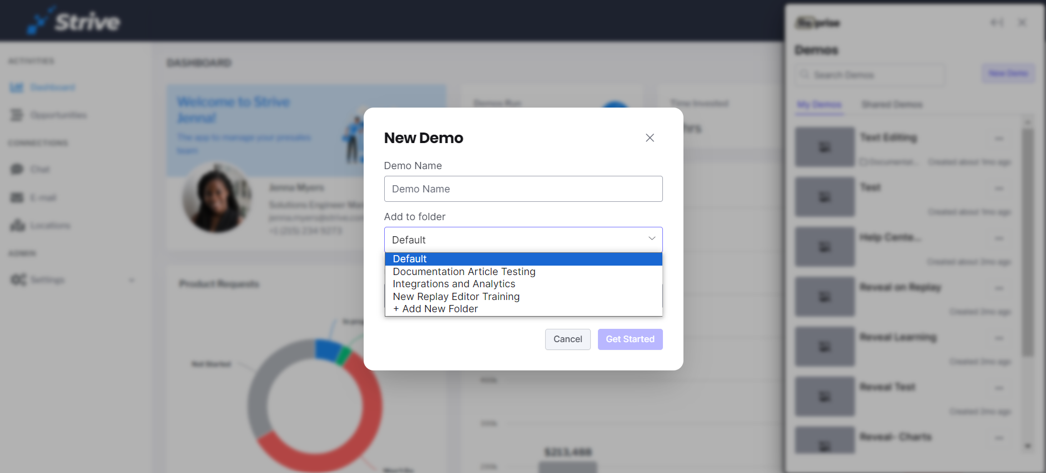Click + Add New Folder option
This screenshot has width=1046, height=473.
(523, 309)
